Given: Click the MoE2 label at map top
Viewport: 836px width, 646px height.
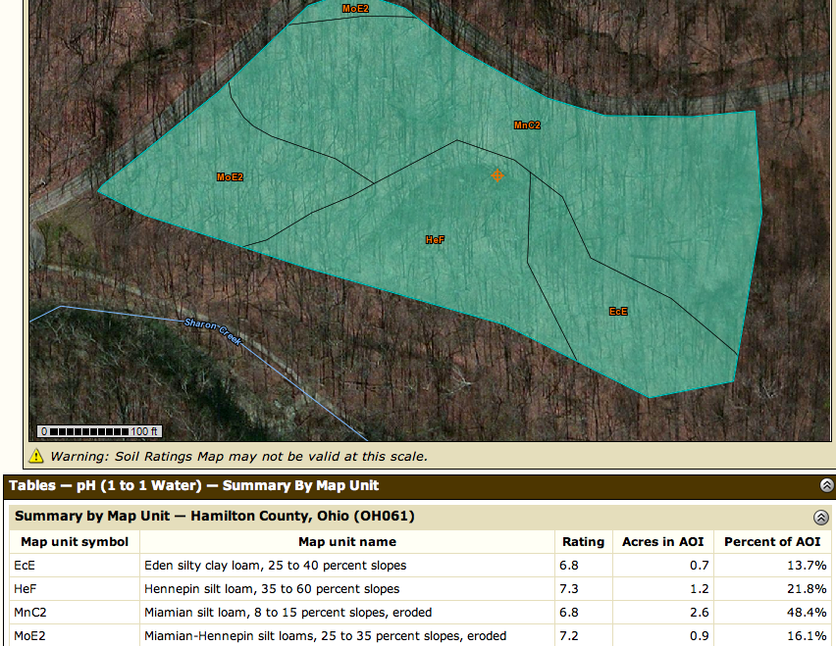Looking at the screenshot, I should pyautogui.click(x=355, y=9).
